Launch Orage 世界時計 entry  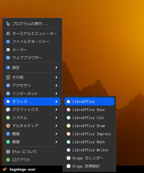point(90,166)
